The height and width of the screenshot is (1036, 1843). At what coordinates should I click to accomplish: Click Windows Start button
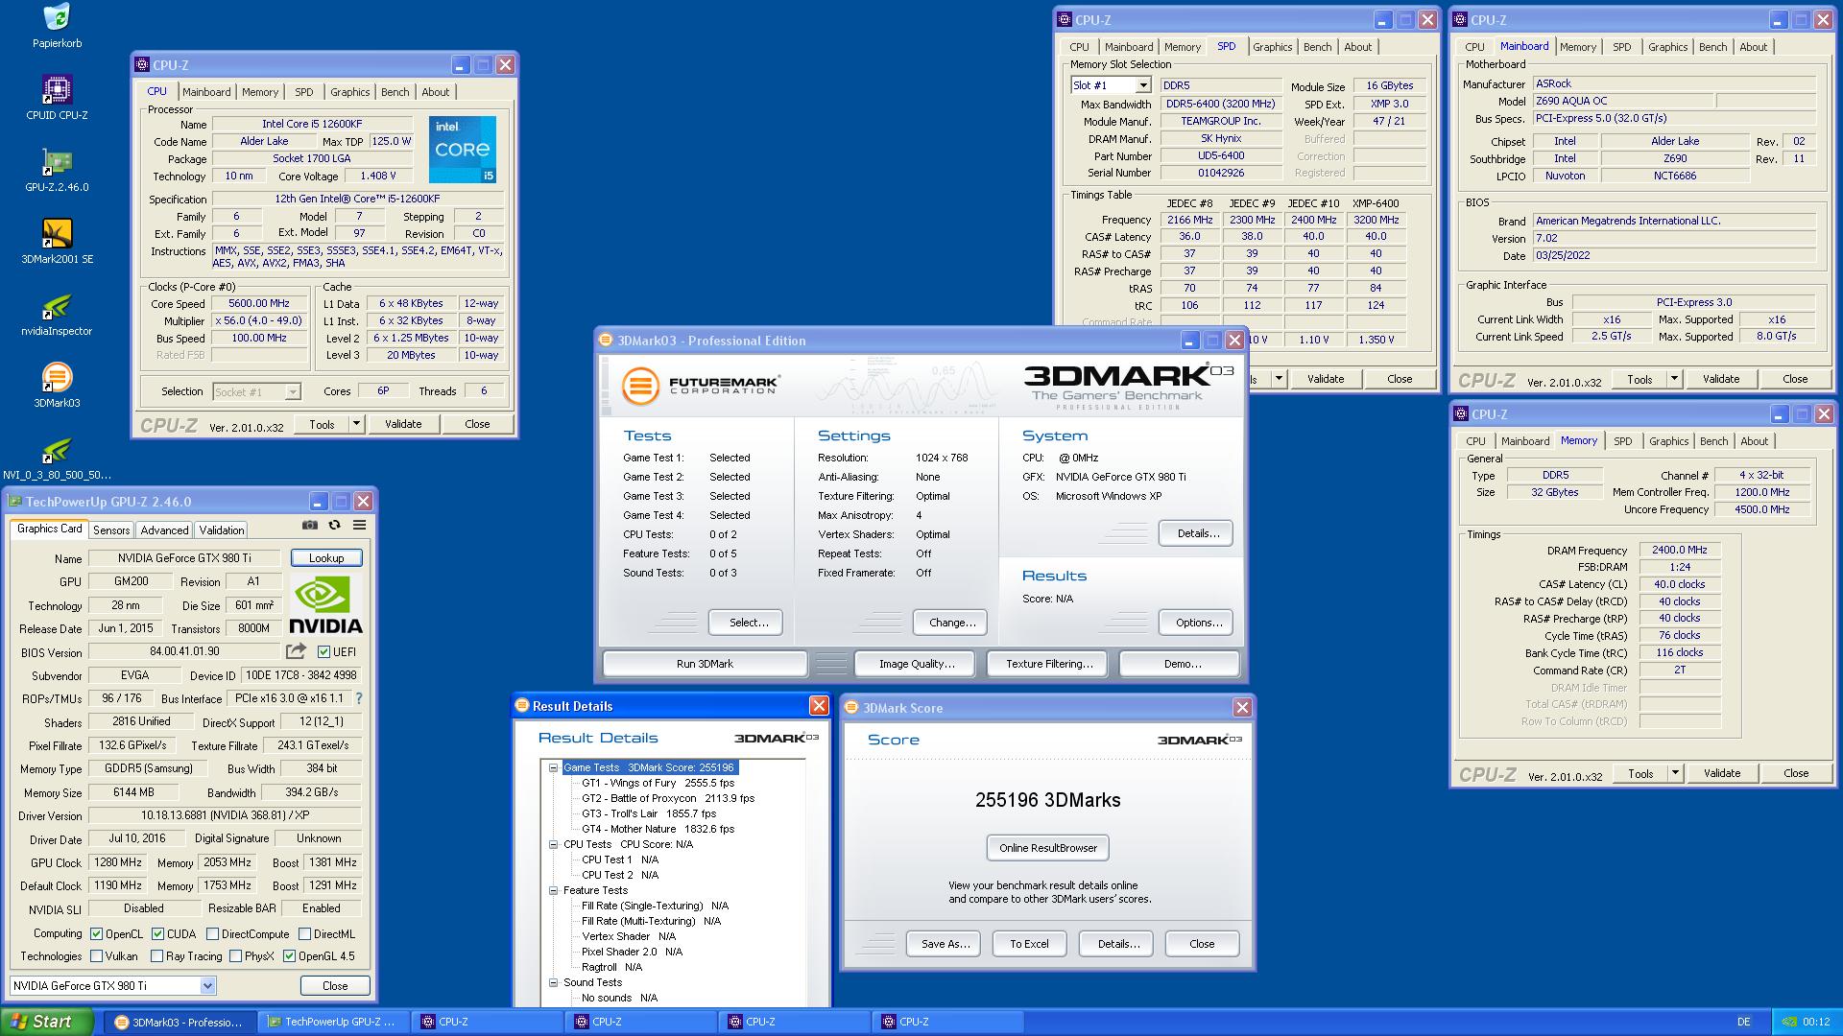click(x=47, y=1022)
